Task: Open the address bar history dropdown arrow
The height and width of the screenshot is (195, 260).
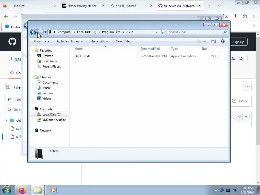Action: click(x=156, y=32)
